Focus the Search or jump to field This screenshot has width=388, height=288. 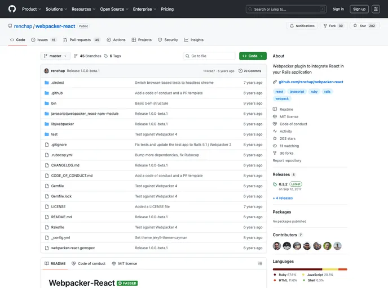(x=286, y=9)
